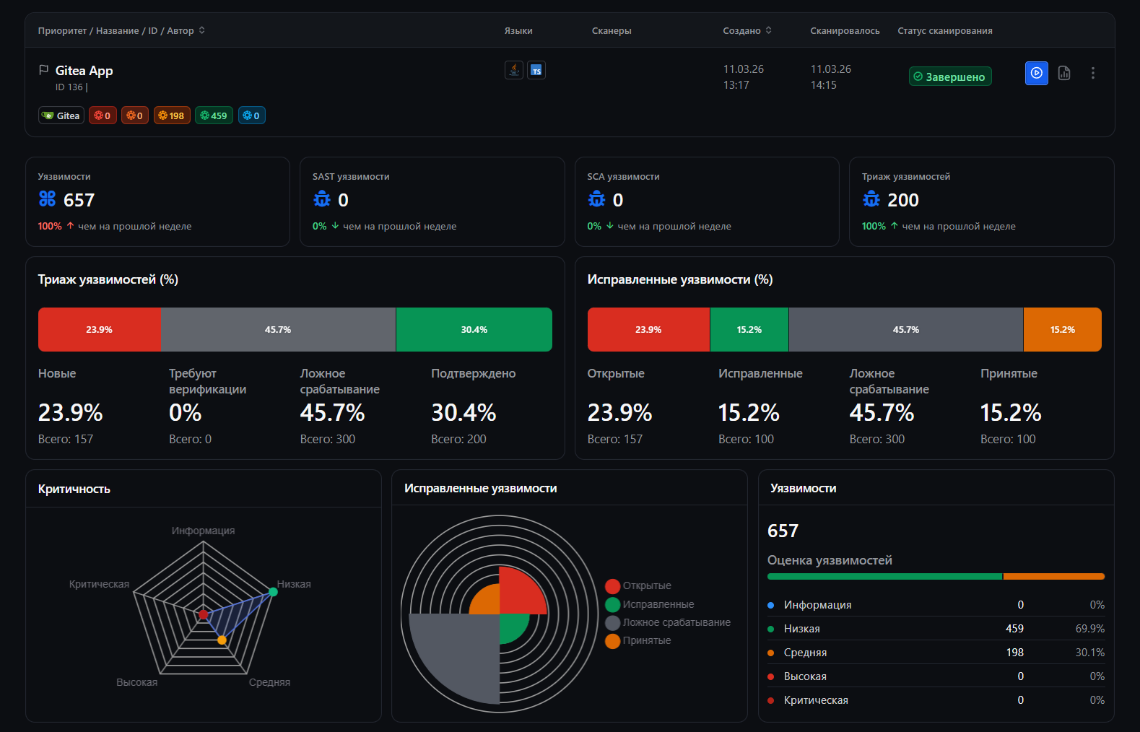The image size is (1140, 732).
Task: Click the Информация row in vulnerabilities list
Action: 936,605
